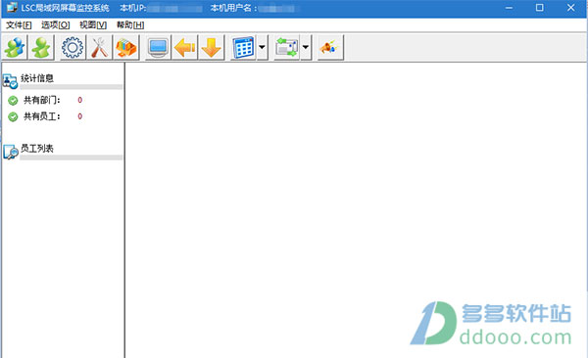This screenshot has width=588, height=358.
Task: Click the screen switch green arrows icon
Action: [287, 48]
